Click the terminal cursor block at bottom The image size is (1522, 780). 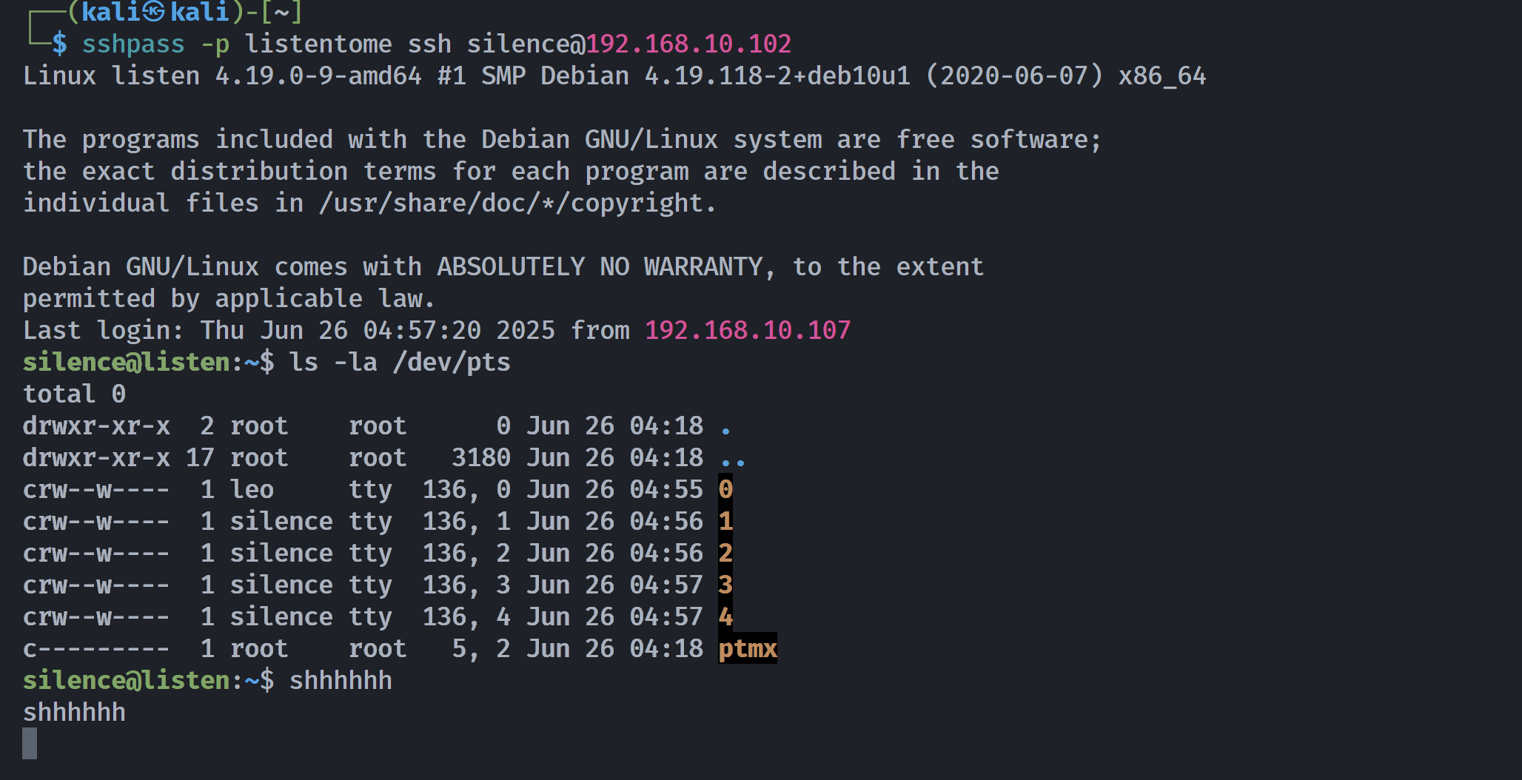[x=30, y=743]
